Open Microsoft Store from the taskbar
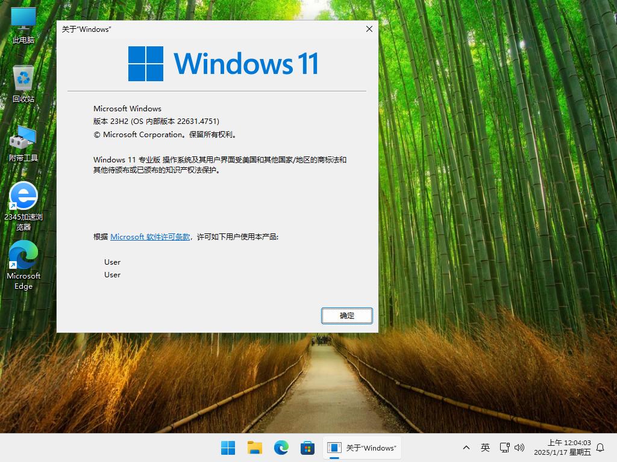Viewport: 617px width, 462px height. (307, 448)
